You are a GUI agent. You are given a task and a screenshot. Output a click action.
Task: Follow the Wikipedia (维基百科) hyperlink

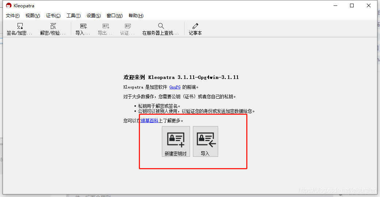149,121
